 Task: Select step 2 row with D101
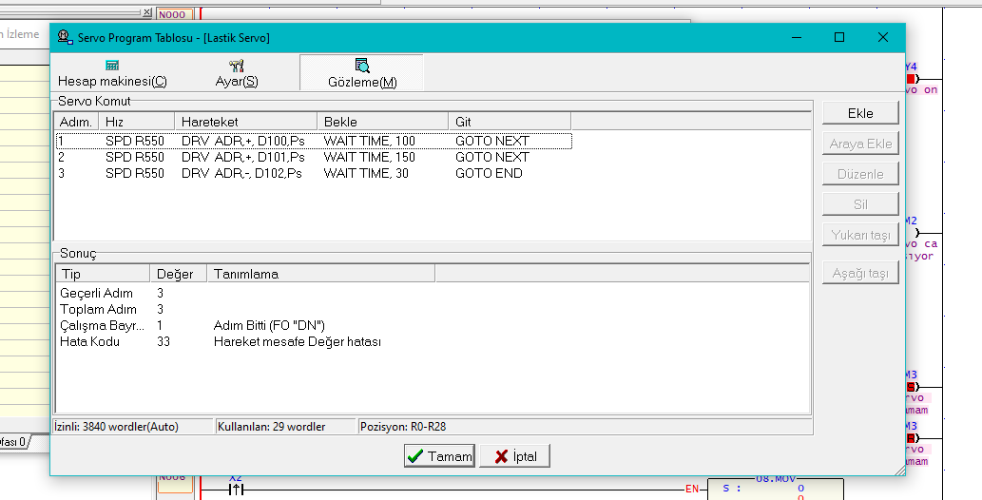(x=313, y=157)
